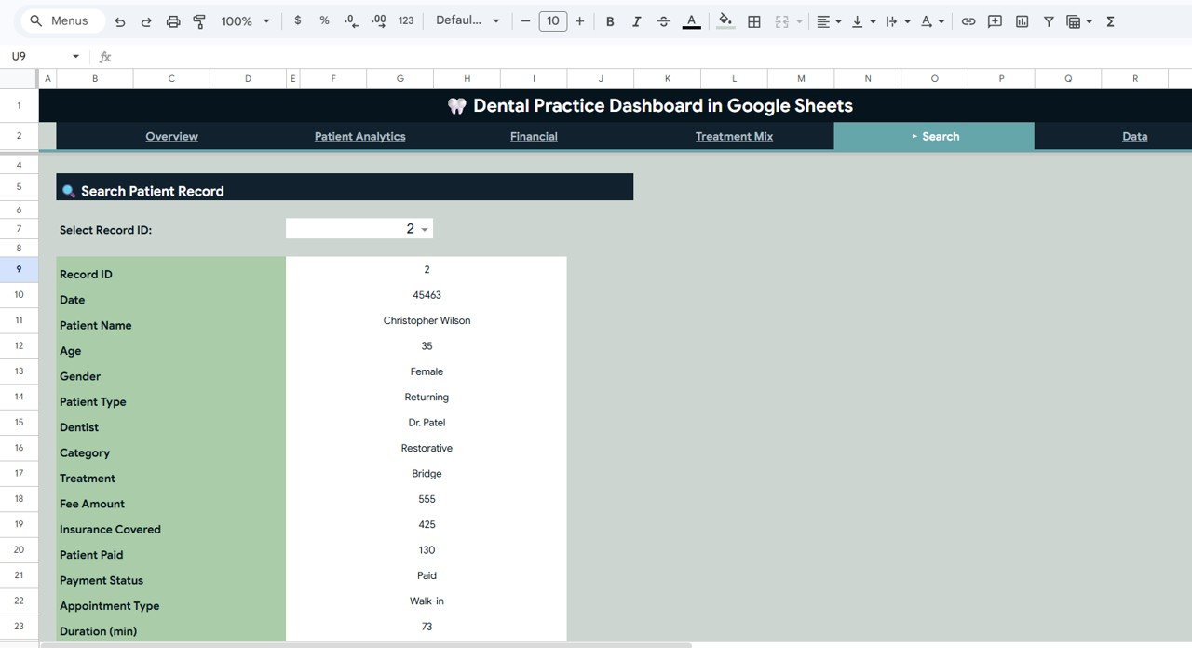Insert a comment

[x=994, y=20]
